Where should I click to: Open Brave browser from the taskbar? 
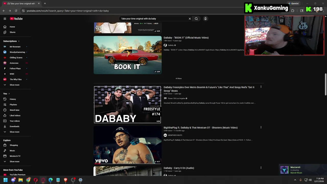(x=65, y=180)
